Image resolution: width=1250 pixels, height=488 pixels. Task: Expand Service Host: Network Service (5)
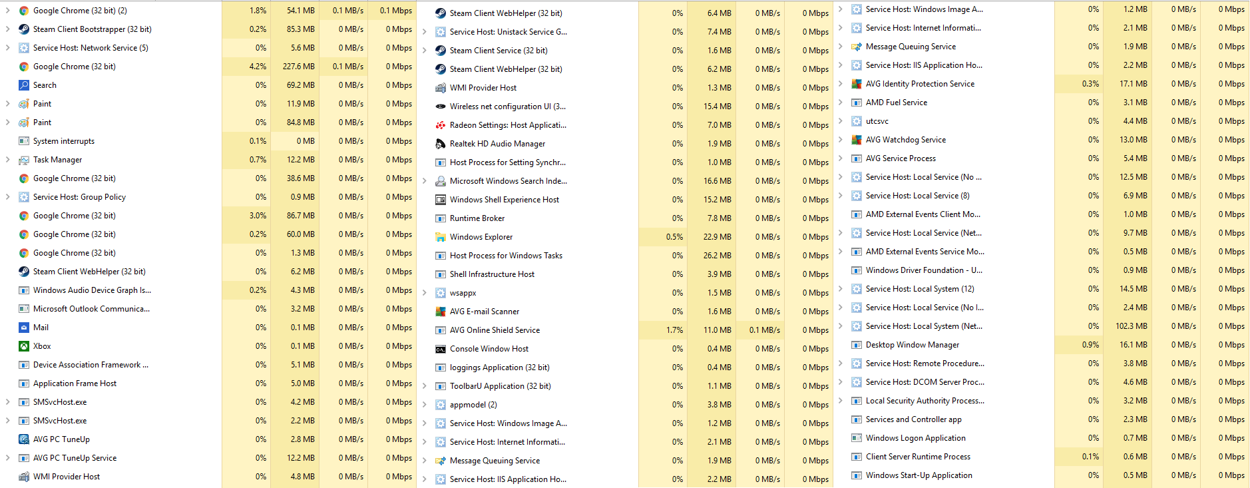click(x=7, y=48)
